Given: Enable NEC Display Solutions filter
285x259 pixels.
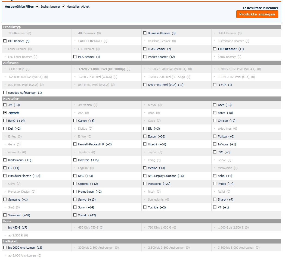Looking at the screenshot, I should 145,176.
